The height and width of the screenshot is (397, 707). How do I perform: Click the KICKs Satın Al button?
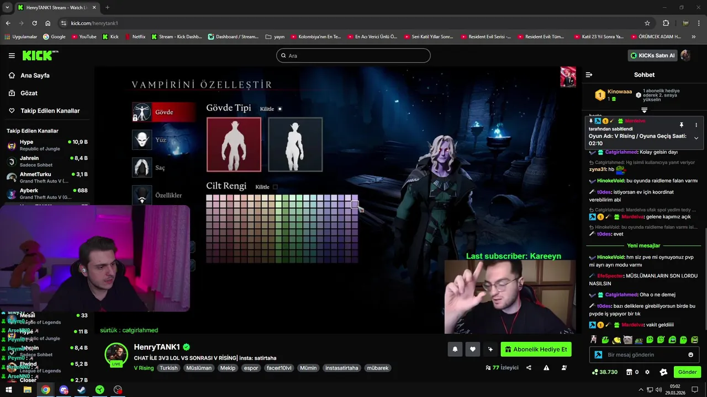[653, 56]
